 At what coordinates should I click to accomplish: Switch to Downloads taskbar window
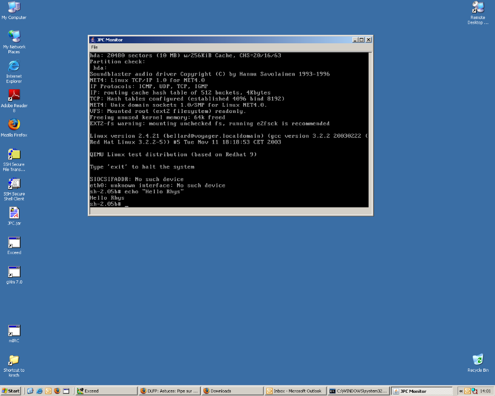(x=231, y=391)
